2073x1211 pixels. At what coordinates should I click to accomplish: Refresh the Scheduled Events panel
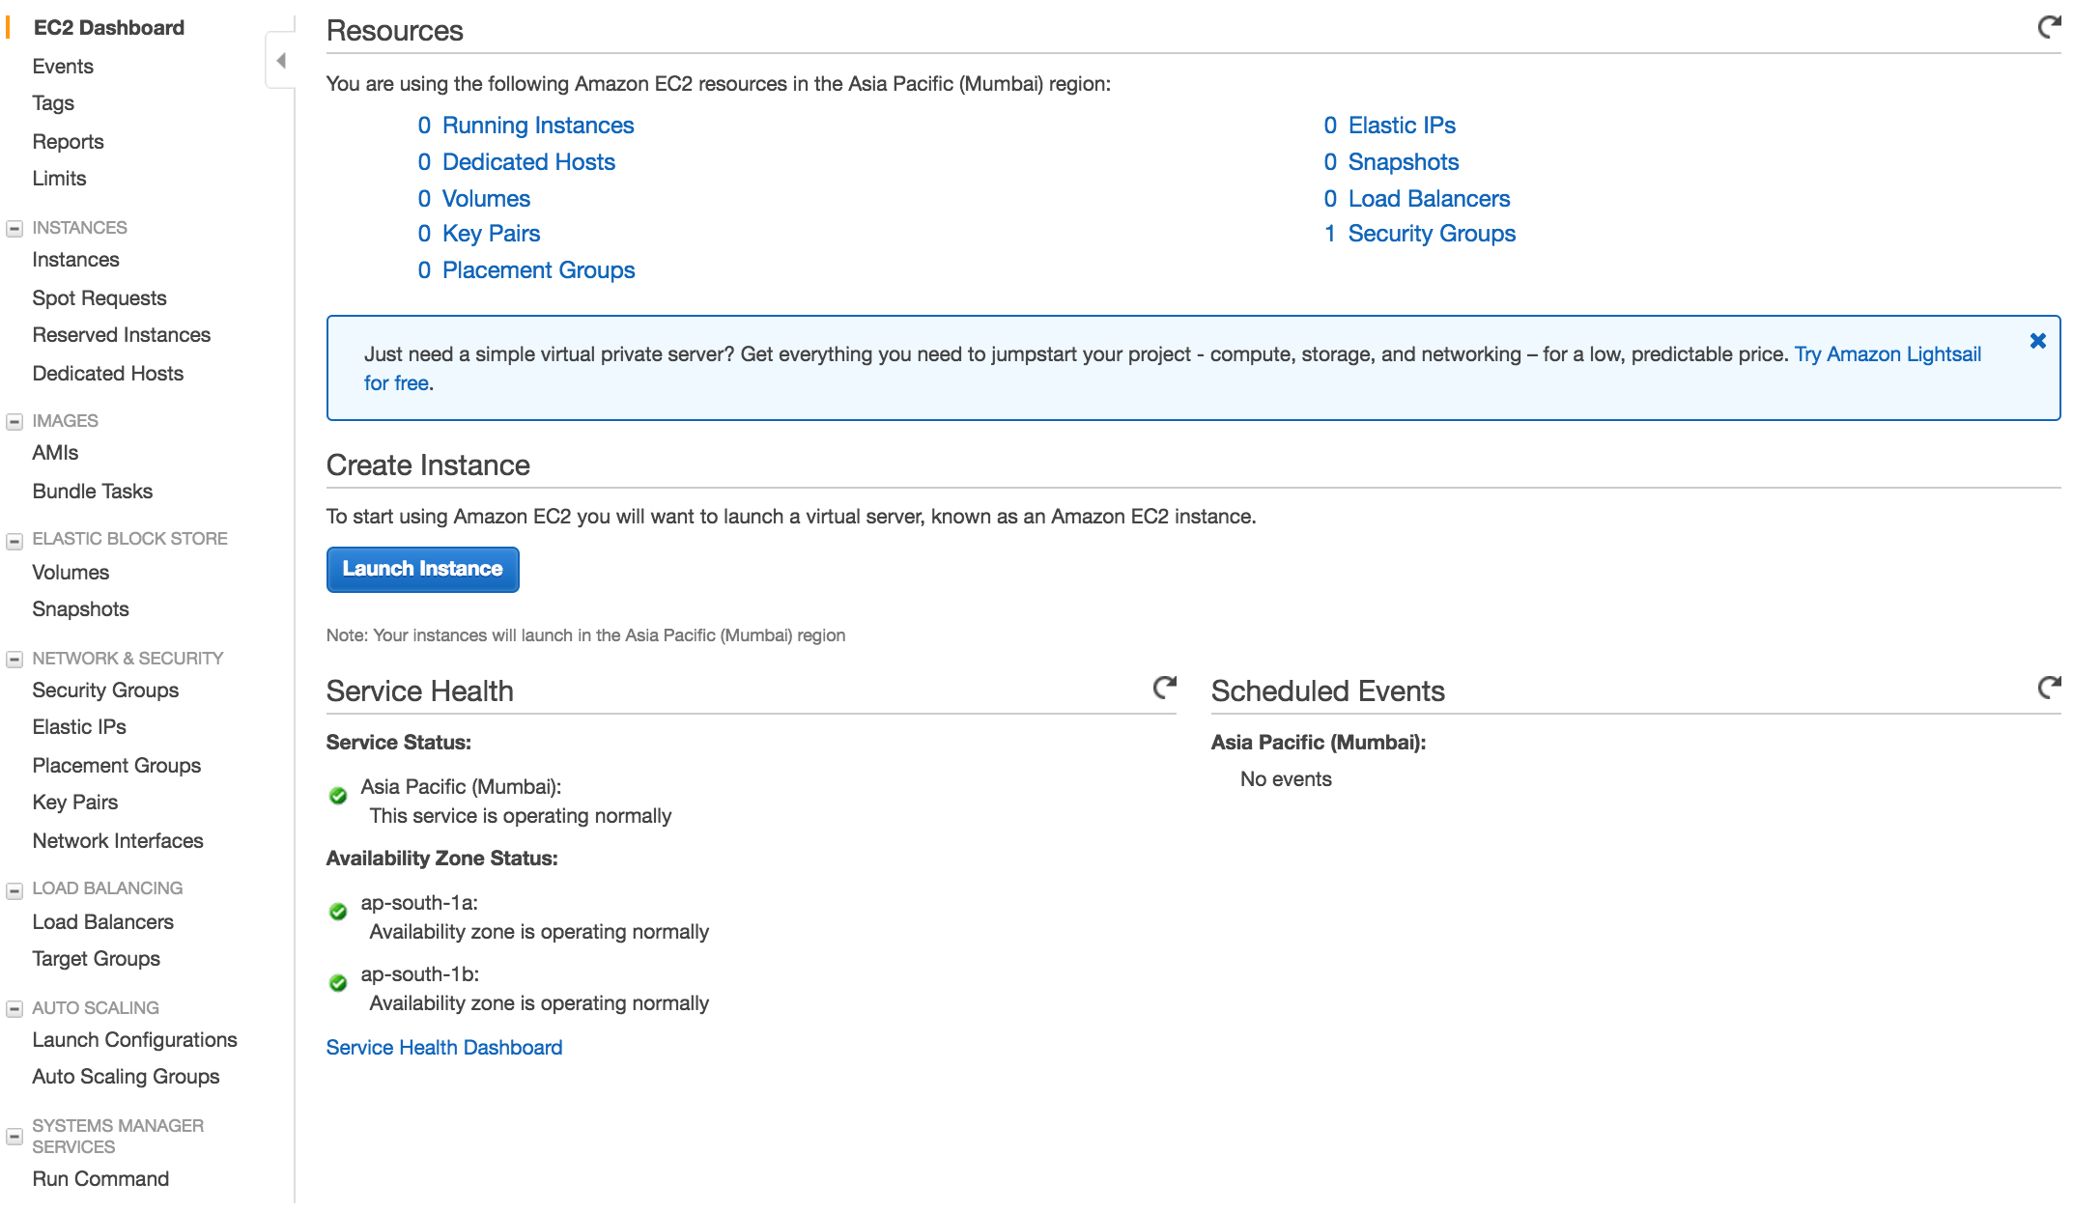(x=2049, y=688)
